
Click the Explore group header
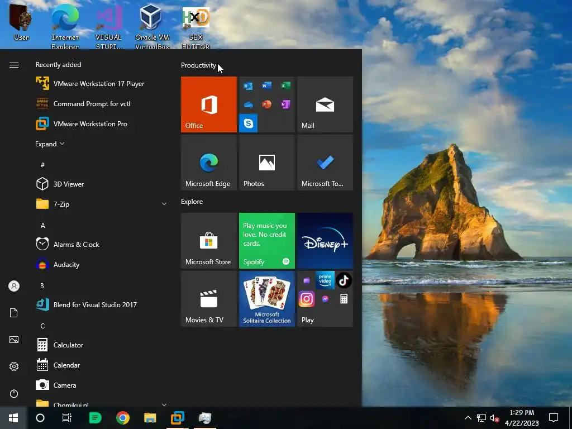click(192, 201)
